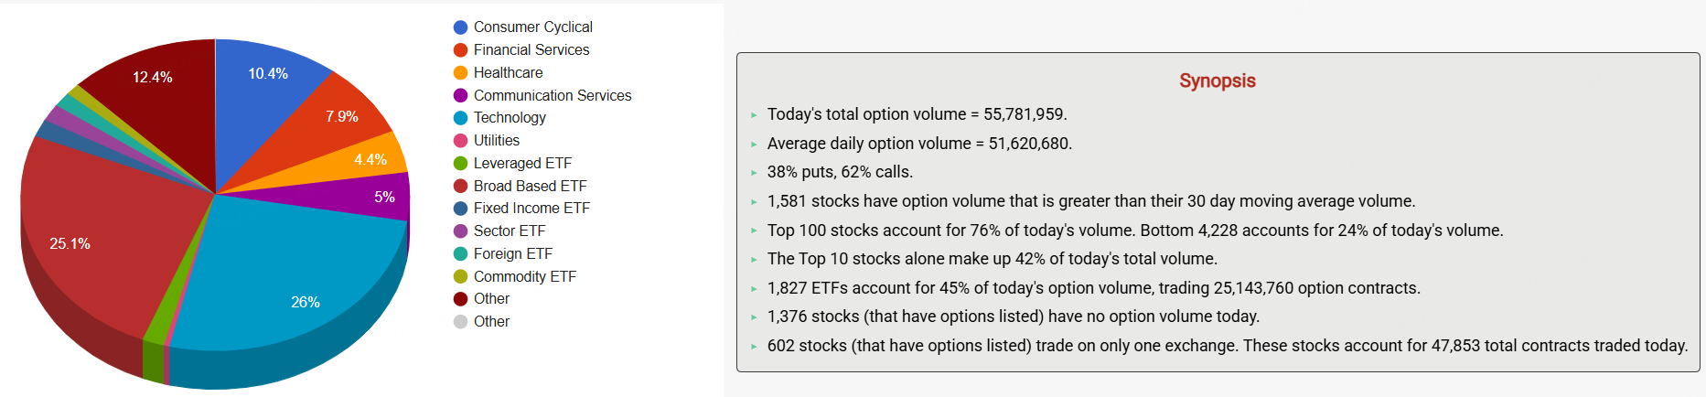Select the Commodity ETF legend entry

524,276
